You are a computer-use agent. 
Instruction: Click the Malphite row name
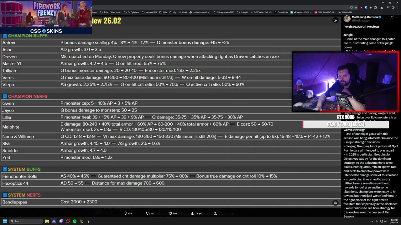[x=11, y=127]
